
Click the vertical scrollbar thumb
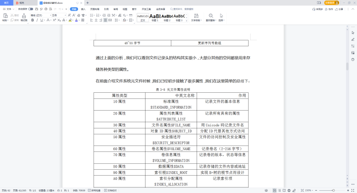pos(347,66)
